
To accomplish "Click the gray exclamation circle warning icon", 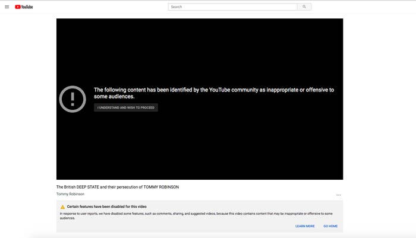I will pos(73,99).
